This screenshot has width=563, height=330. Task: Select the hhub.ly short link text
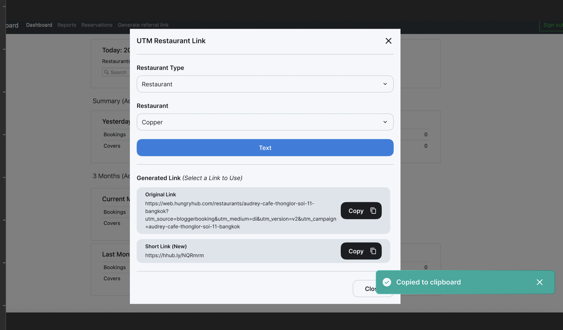[x=174, y=255]
